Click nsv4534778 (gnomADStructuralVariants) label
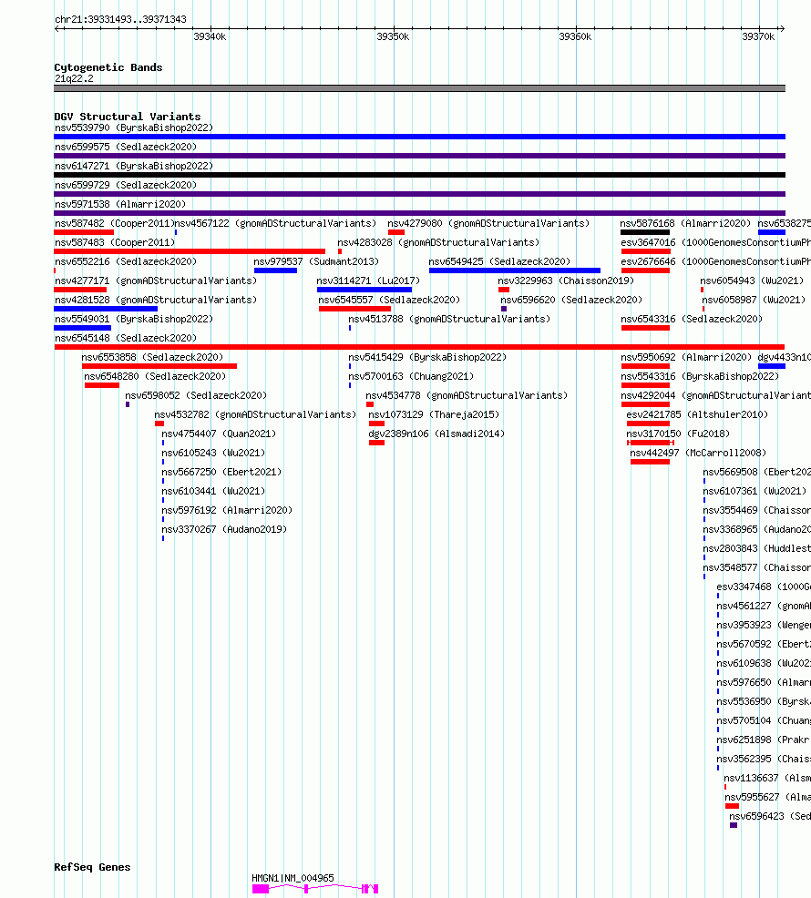The height and width of the screenshot is (898, 811). [x=467, y=395]
